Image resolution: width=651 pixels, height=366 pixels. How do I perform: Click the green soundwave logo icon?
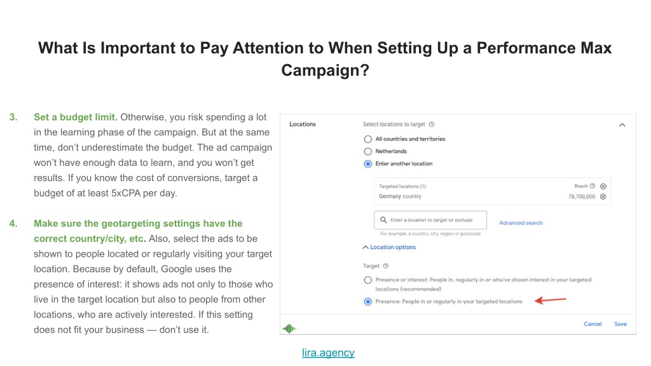[x=289, y=329]
